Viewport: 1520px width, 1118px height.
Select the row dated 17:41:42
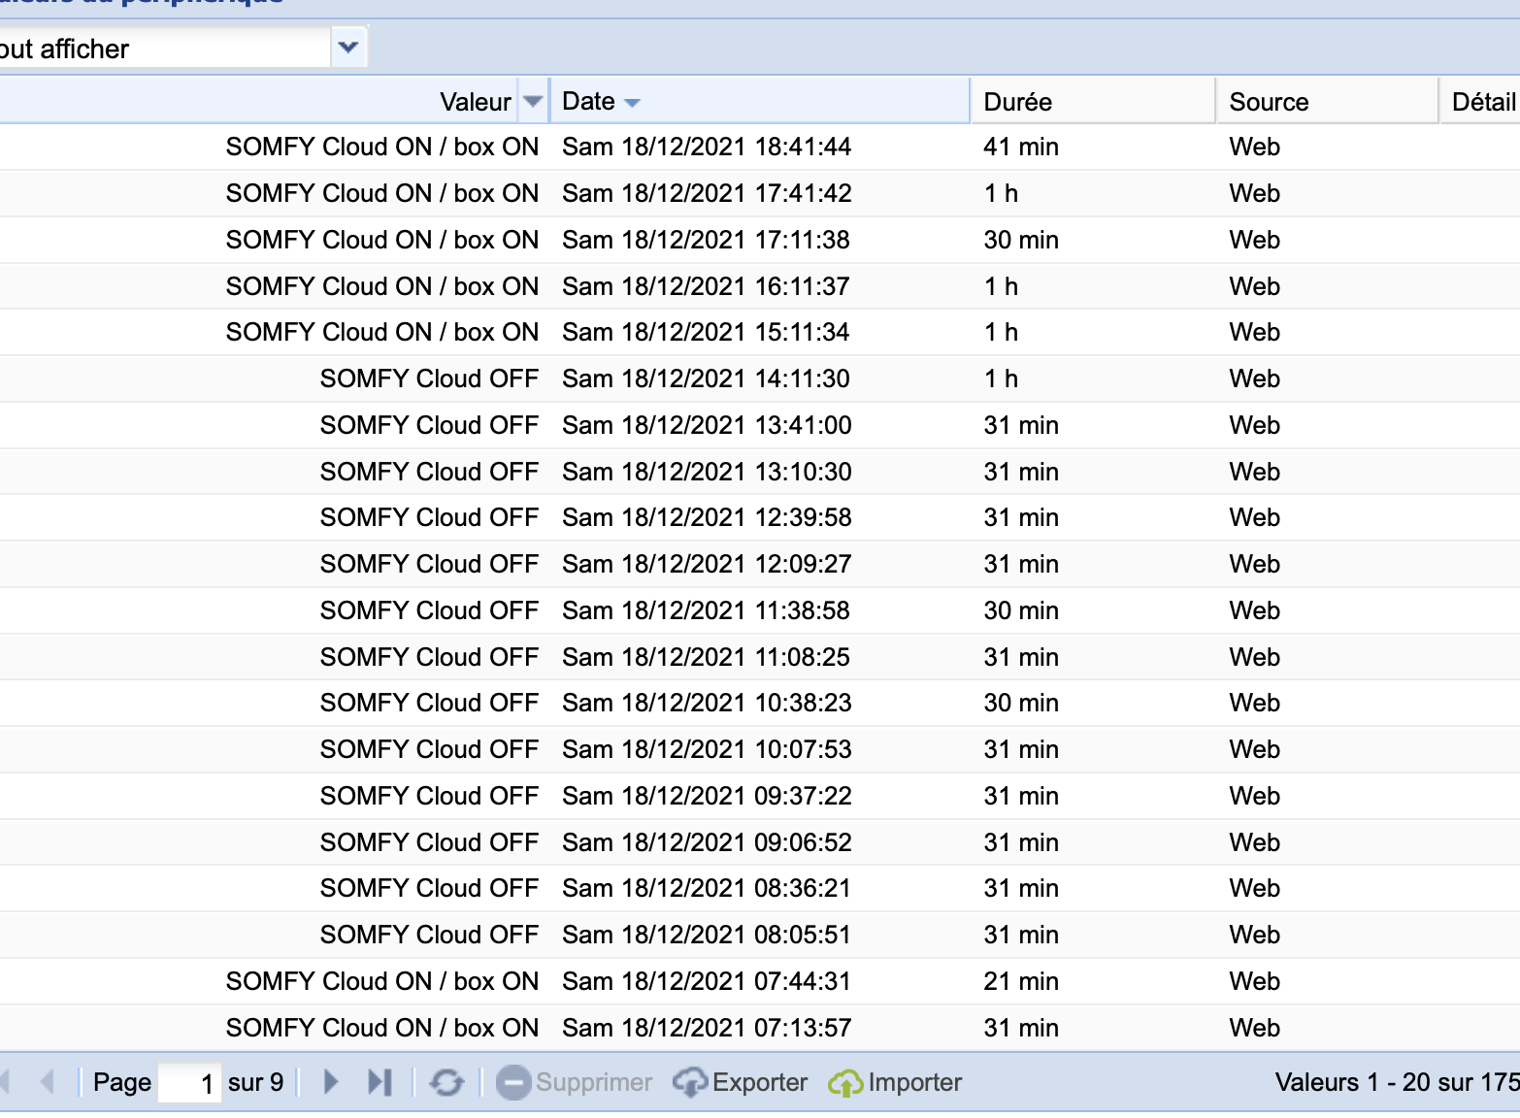[x=760, y=193]
